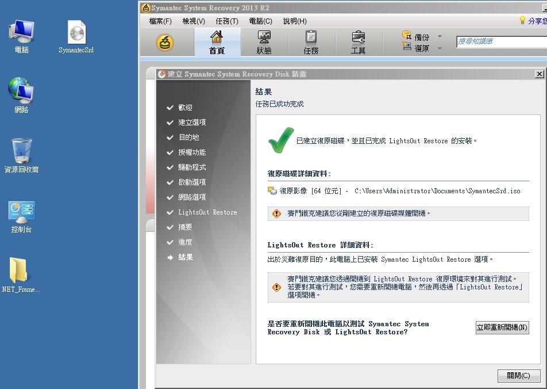The height and width of the screenshot is (389, 547).
Task: Click 立即重新開機(N) restart now button
Action: pos(502,327)
